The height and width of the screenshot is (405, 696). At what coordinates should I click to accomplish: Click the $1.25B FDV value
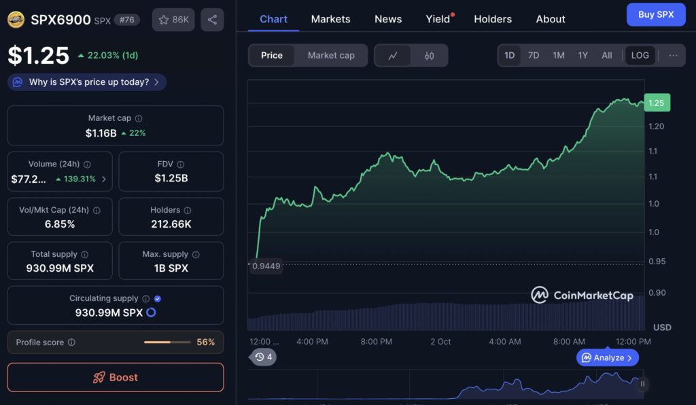pos(171,178)
